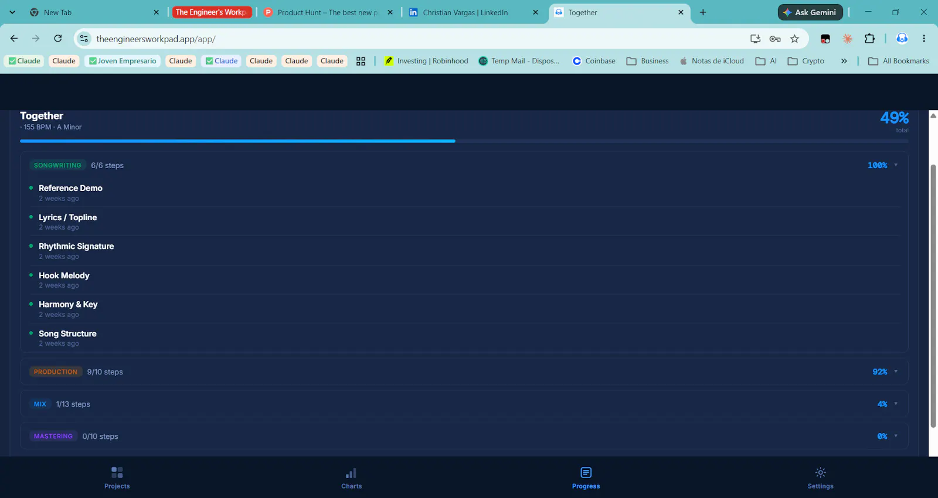
Task: Click the overall progress bar
Action: (464, 141)
